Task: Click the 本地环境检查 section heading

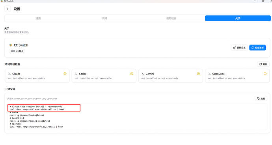Action: coord(13,64)
